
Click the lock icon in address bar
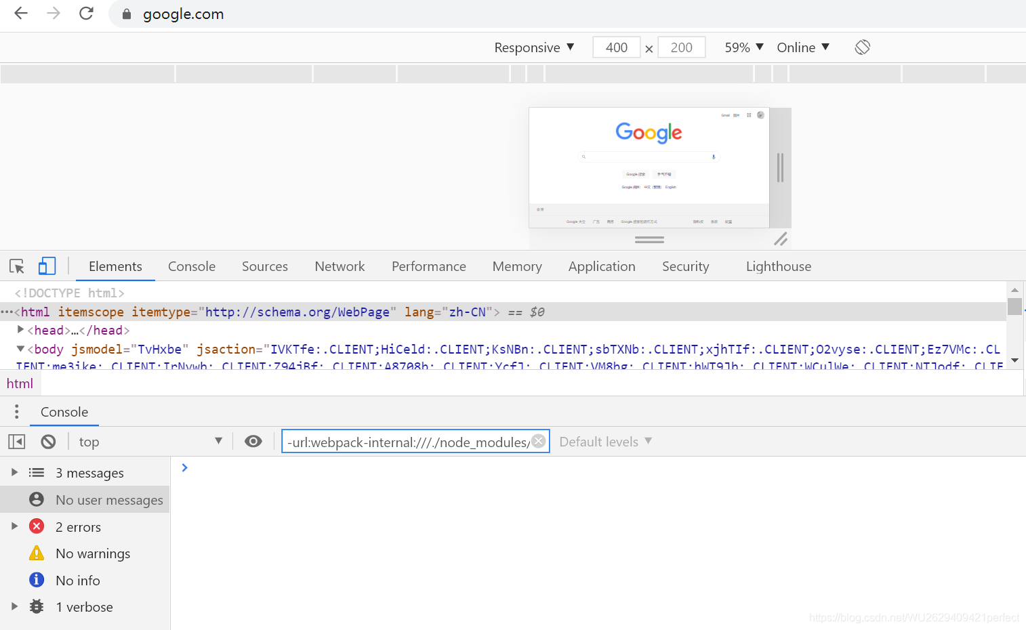click(x=126, y=14)
